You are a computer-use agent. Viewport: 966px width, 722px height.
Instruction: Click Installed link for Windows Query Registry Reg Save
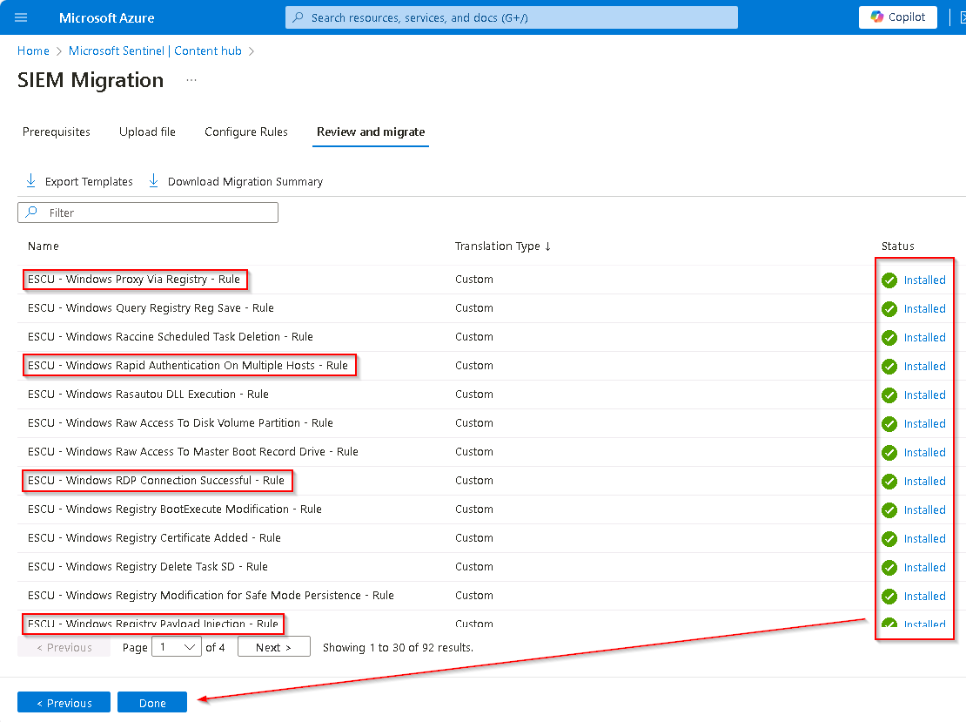(924, 309)
